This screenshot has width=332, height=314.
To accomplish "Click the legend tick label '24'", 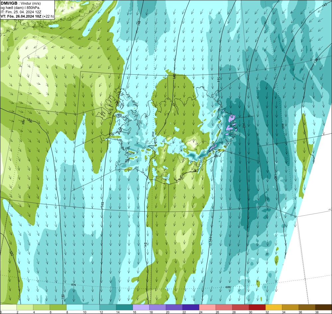I will click(201, 312).
